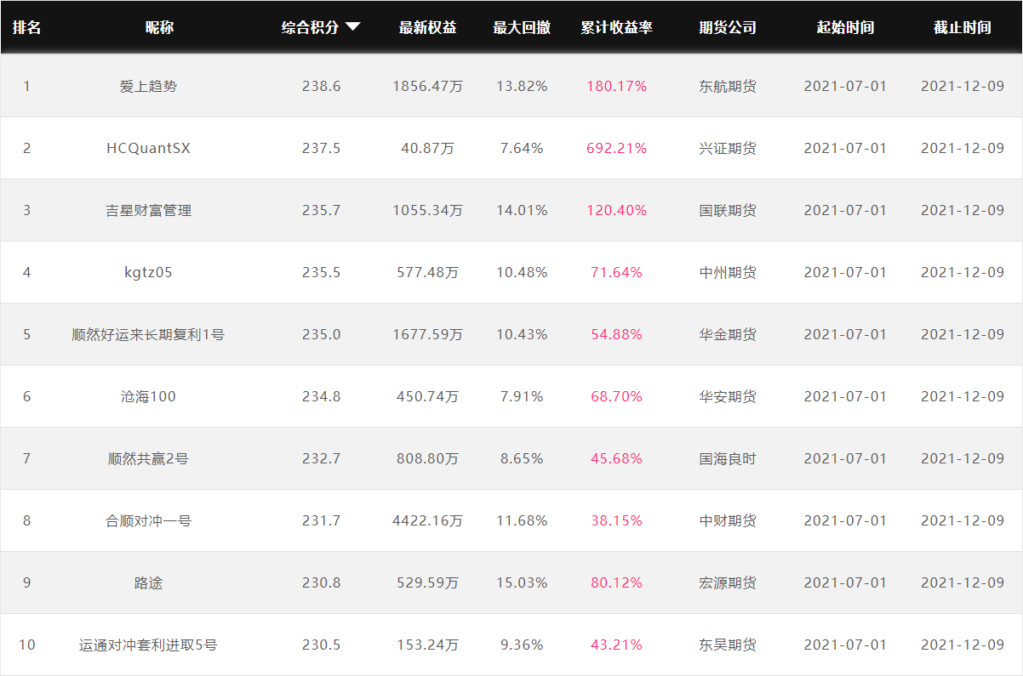Select the 截止时间 column header
1023x676 pixels.
coord(963,27)
